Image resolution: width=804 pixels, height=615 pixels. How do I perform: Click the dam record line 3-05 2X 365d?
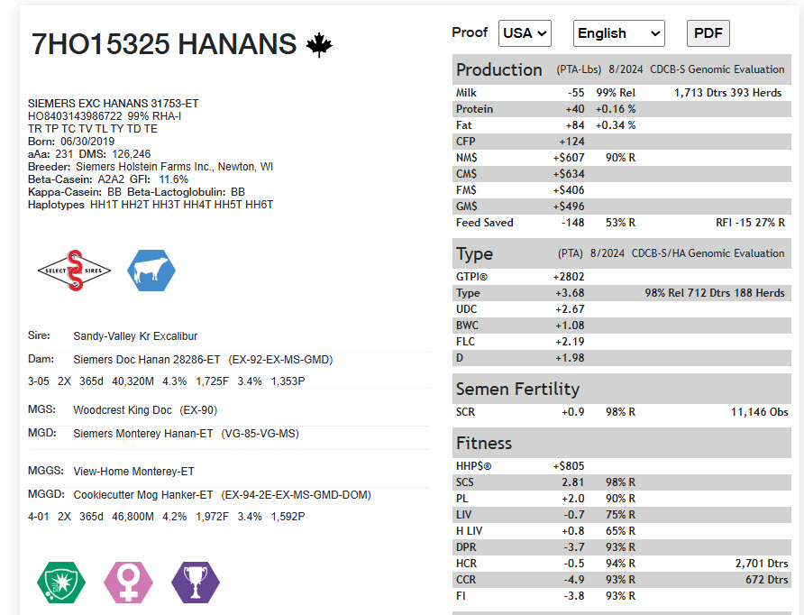166,381
